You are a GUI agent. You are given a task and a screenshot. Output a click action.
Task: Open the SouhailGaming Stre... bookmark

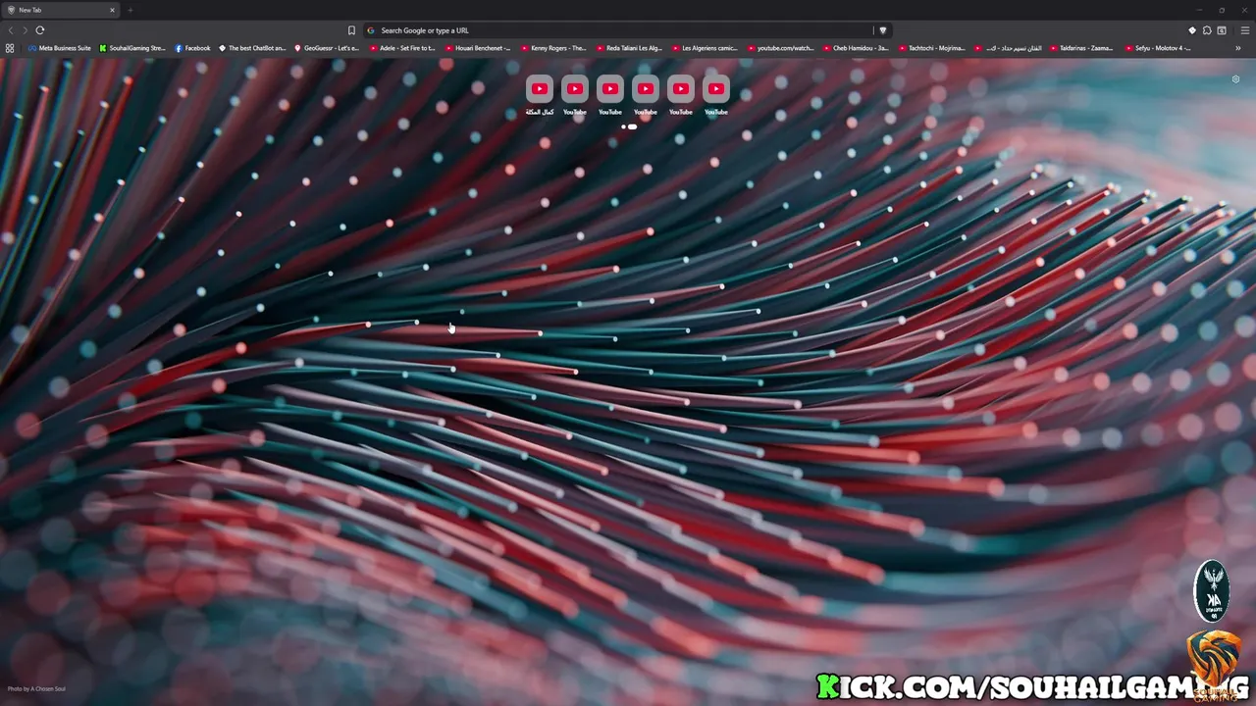(x=132, y=48)
